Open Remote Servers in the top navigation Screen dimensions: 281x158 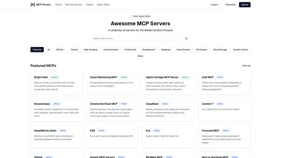(x=73, y=5)
